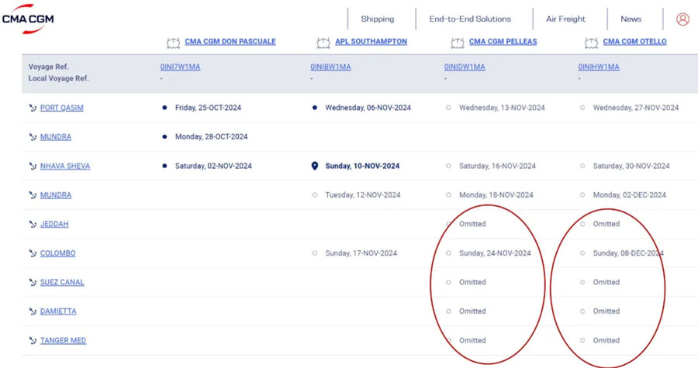Open voyage reference 0INI7W1MA
The width and height of the screenshot is (698, 368).
180,67
